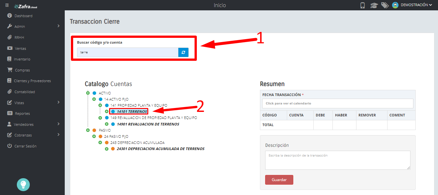This screenshot has height=195, width=438.
Task: Click the RRHH paperclip icon
Action: point(10,37)
